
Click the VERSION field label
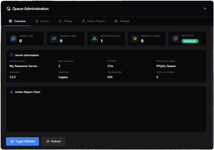point(14,72)
